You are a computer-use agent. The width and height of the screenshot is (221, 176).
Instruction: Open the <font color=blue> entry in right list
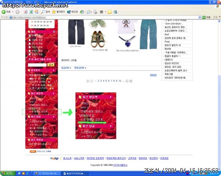[174, 24]
